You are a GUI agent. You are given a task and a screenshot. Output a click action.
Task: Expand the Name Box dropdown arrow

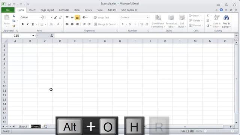[x=33, y=36]
